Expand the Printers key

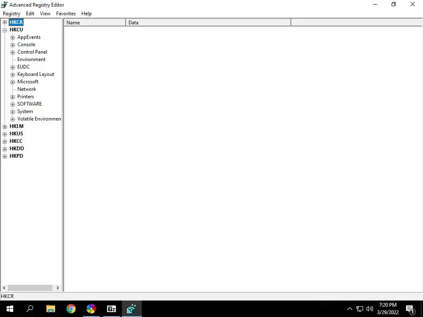[13, 97]
